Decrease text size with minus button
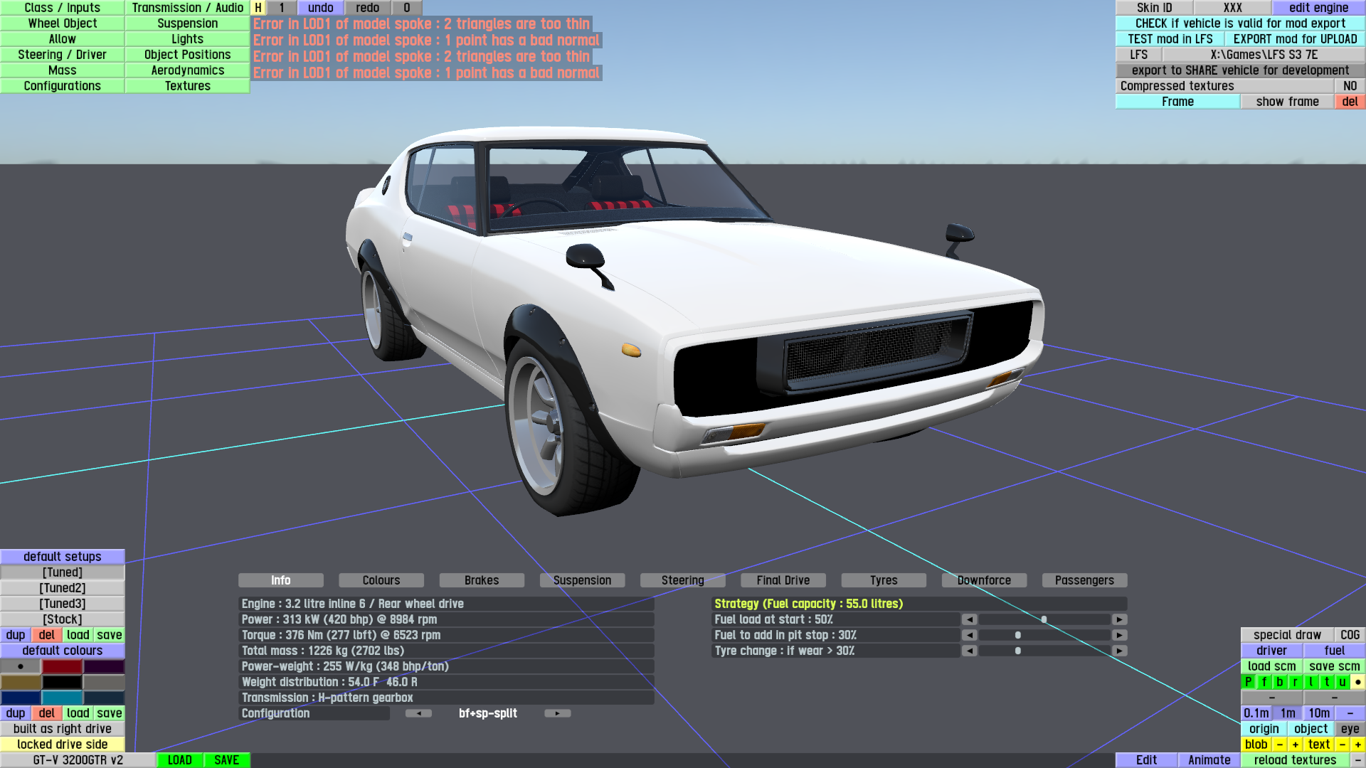Screen dimensions: 1366x768 coord(1342,745)
